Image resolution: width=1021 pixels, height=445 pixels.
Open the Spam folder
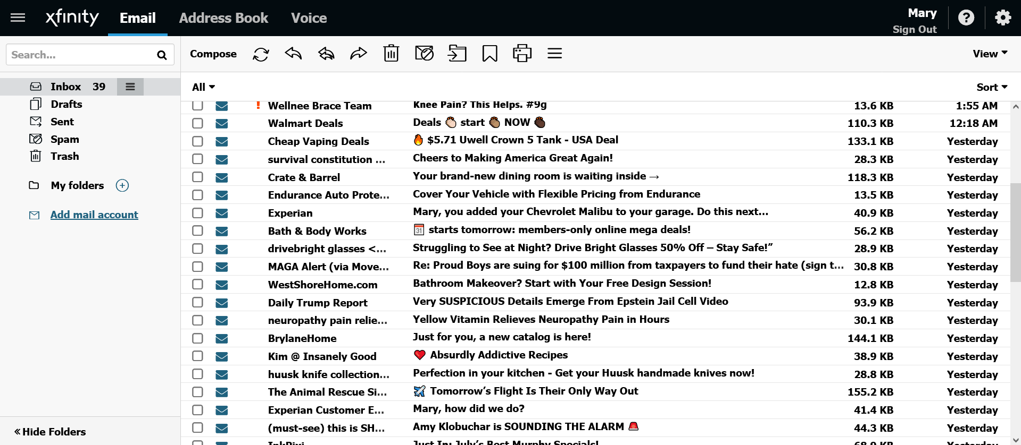point(64,139)
